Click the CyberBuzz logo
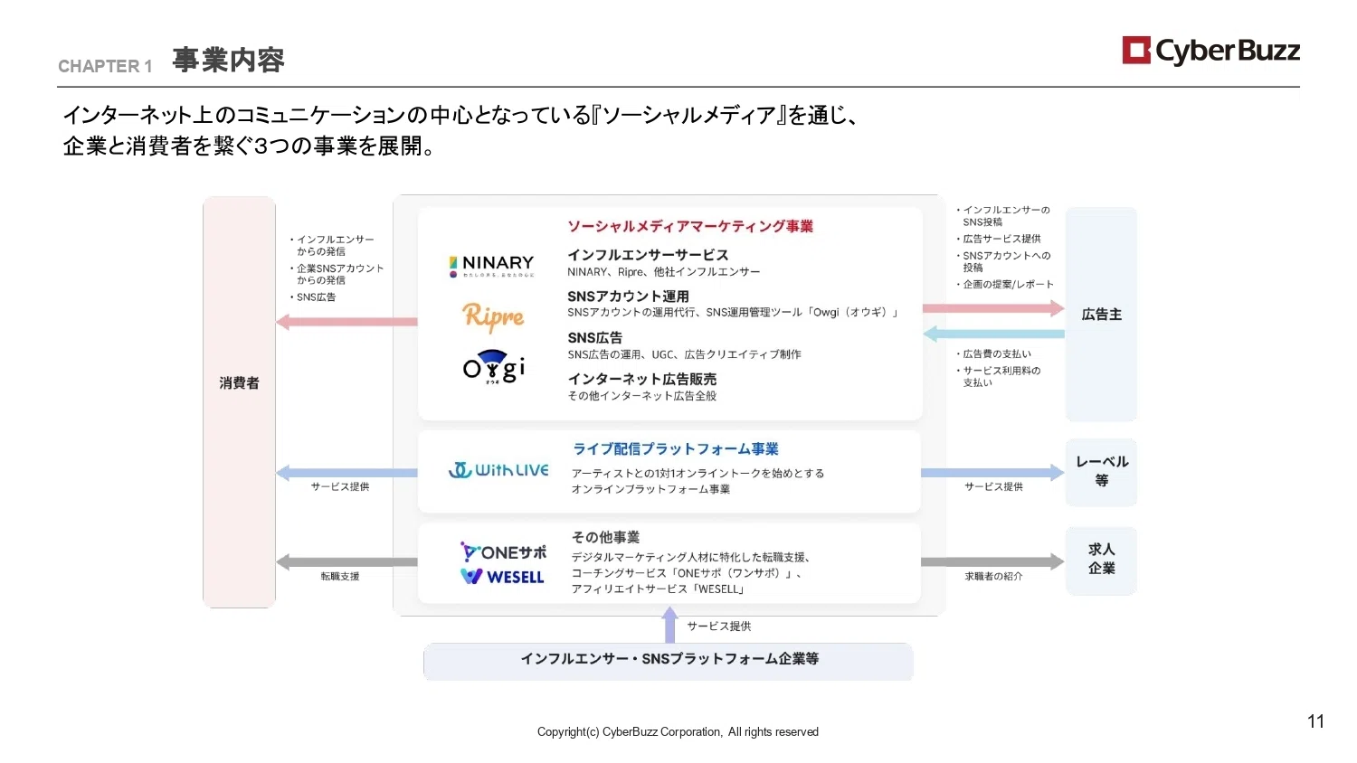Image resolution: width=1357 pixels, height=763 pixels. (1210, 51)
